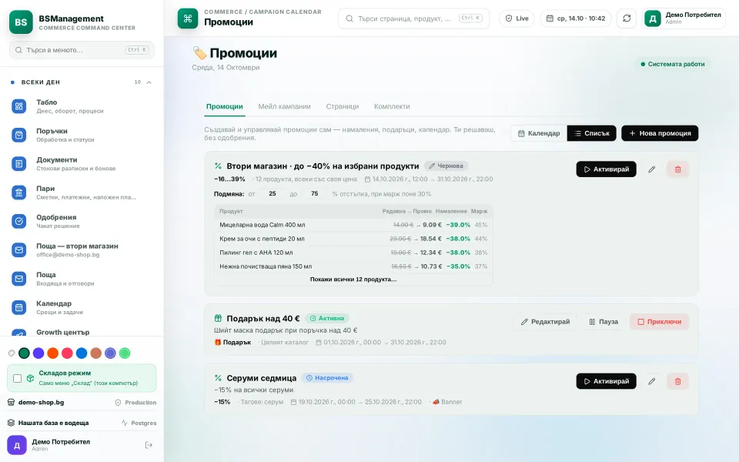Switch to Календар view
This screenshot has height=462, width=739.
point(539,133)
